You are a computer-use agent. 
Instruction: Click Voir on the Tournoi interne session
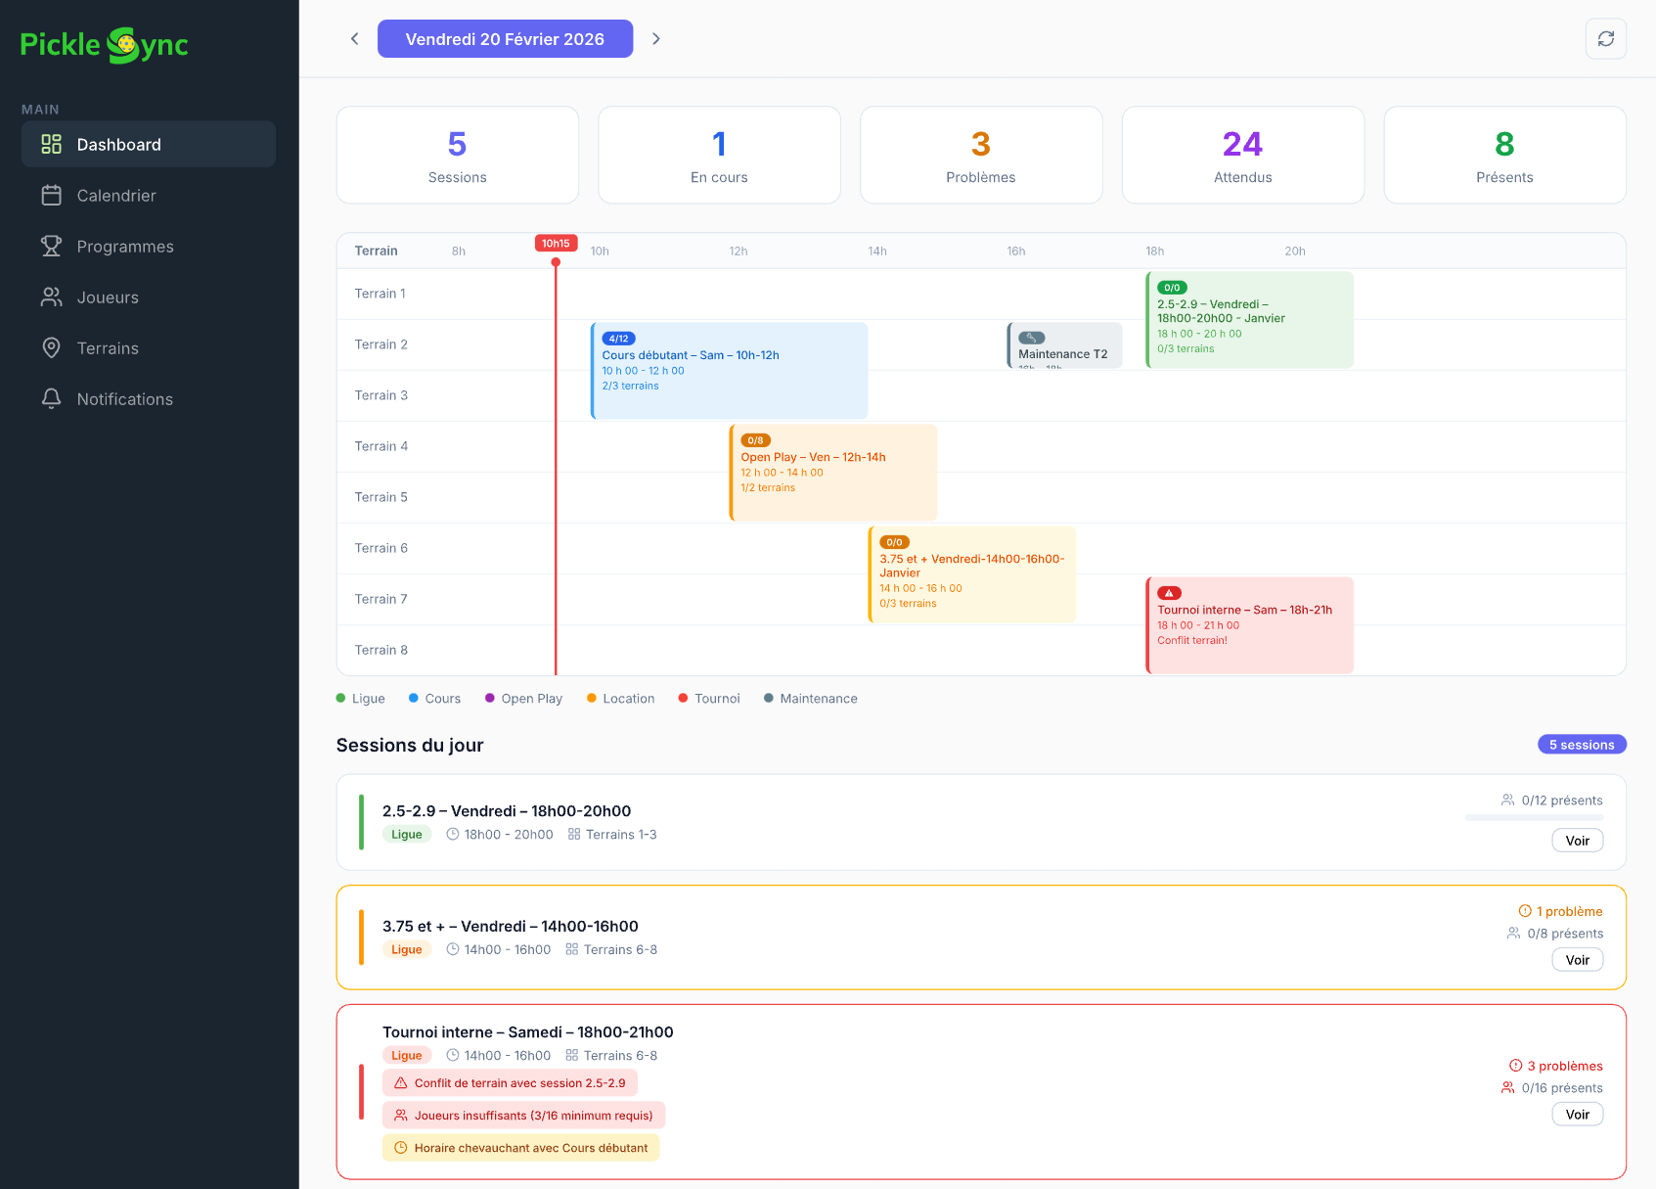1577,1114
